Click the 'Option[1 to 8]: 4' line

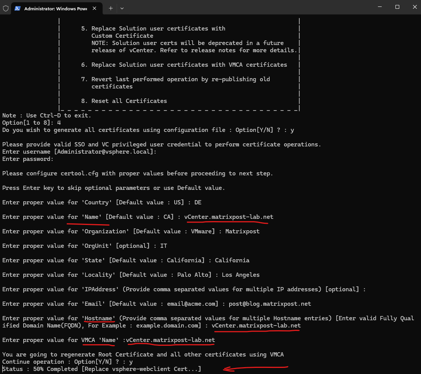coord(31,123)
